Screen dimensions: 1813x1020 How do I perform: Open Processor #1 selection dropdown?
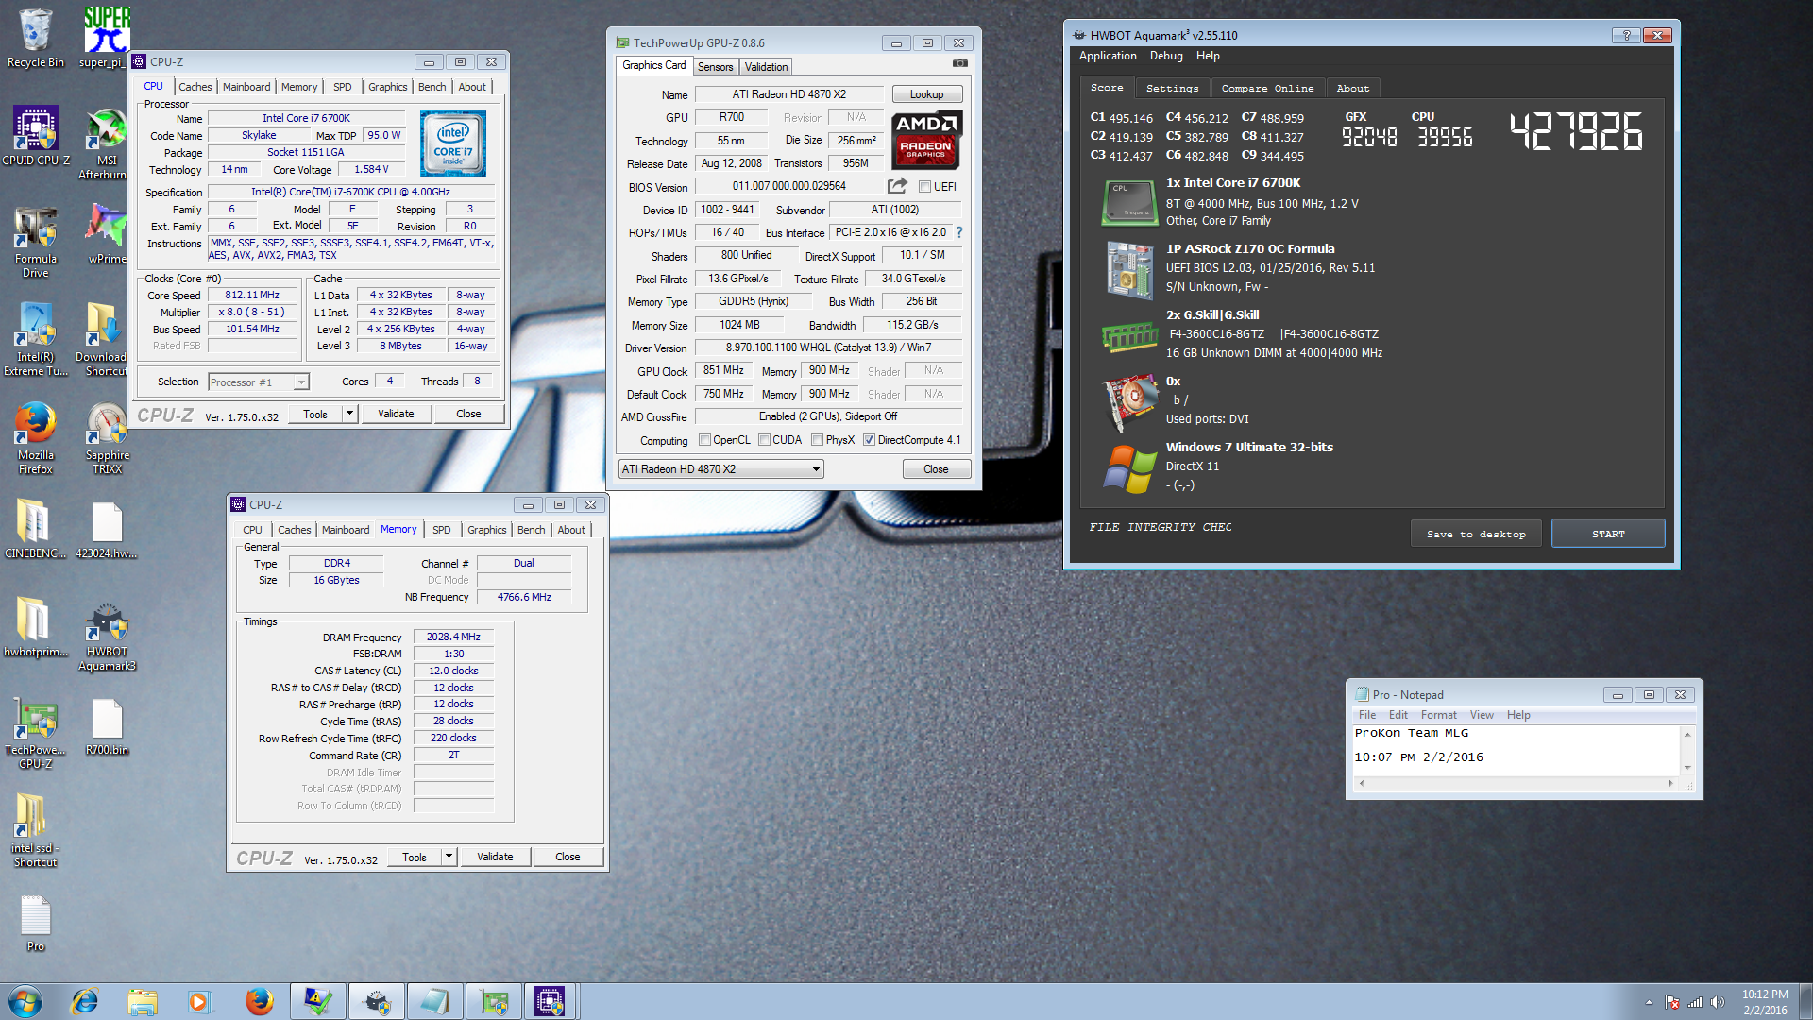point(259,382)
